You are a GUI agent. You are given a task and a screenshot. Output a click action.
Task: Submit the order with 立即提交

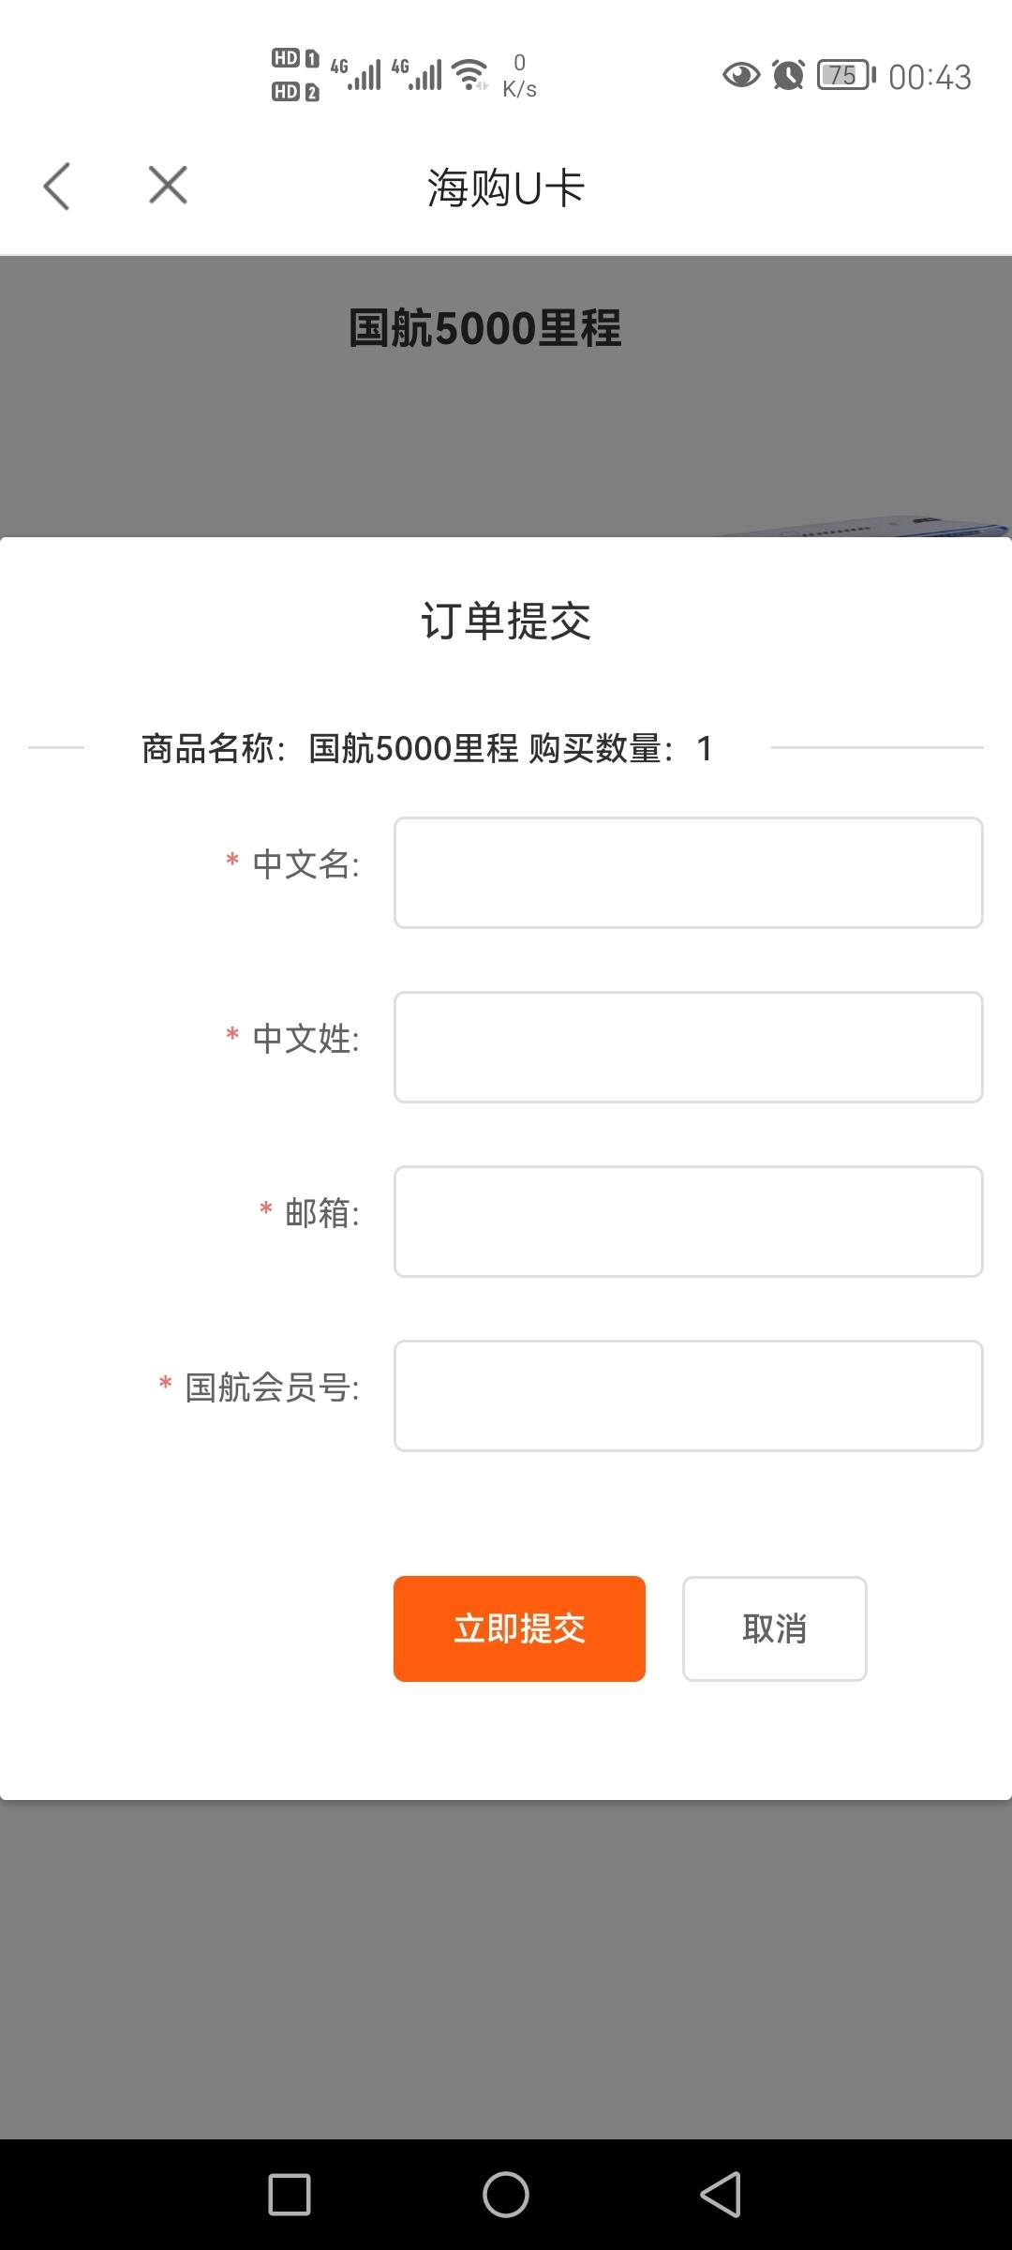(x=519, y=1628)
